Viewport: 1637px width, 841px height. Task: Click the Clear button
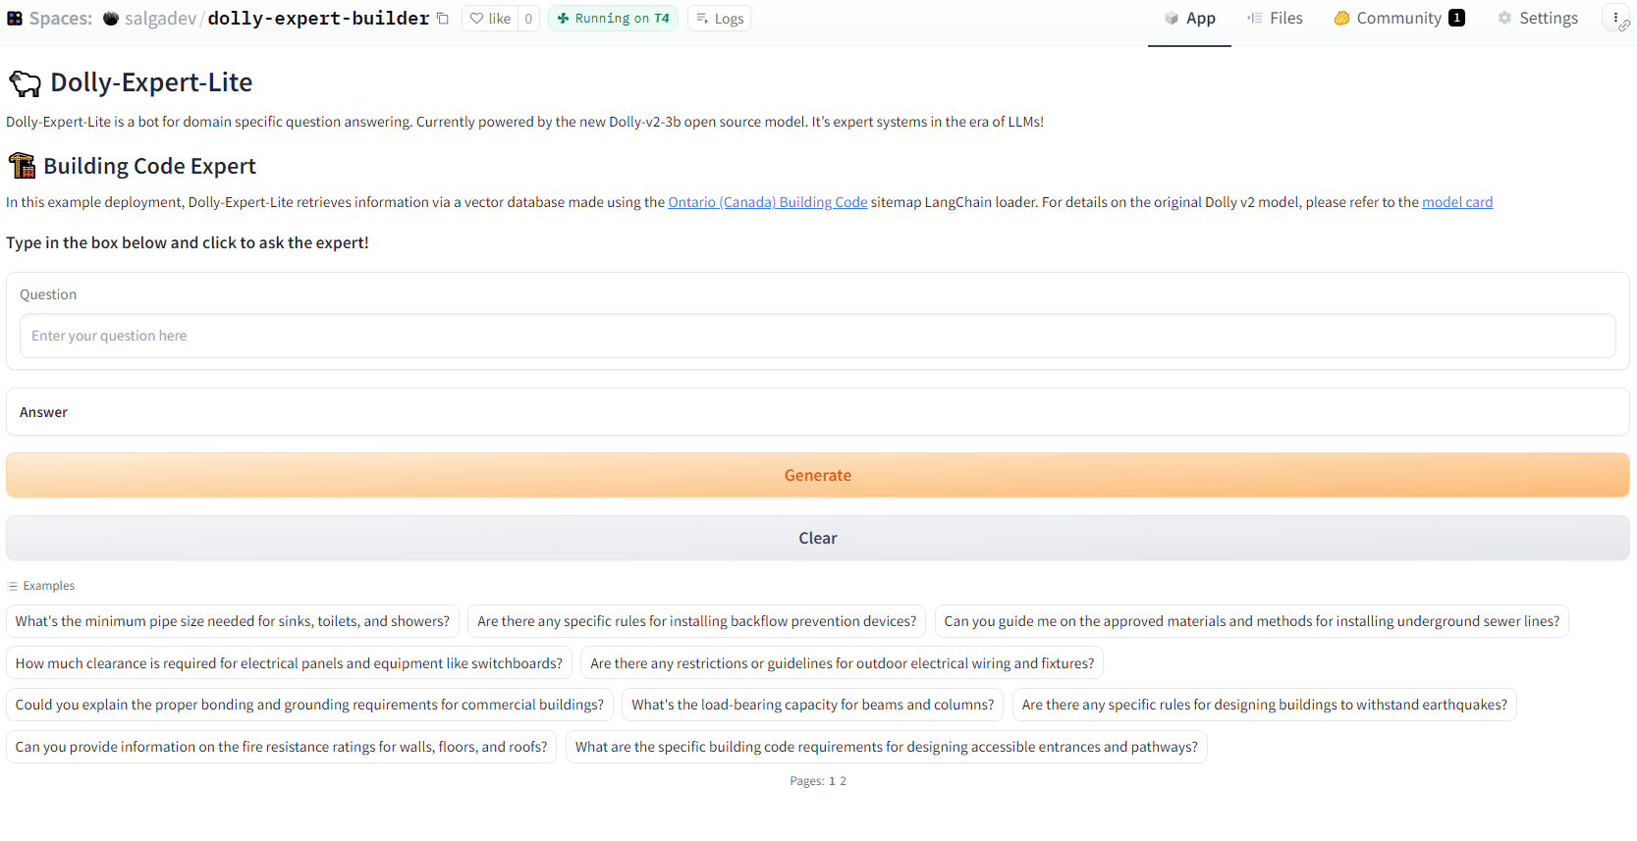point(818,538)
